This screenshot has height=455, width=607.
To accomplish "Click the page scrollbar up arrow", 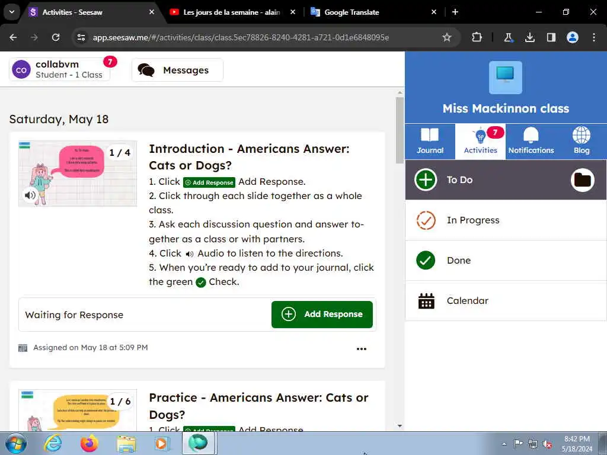I will tap(400, 93).
